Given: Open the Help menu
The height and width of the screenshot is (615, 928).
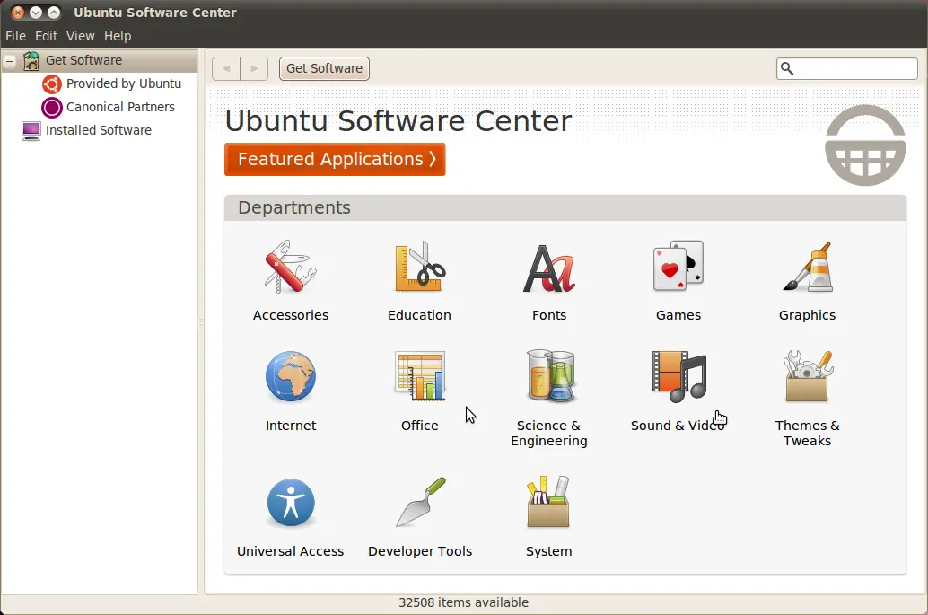Looking at the screenshot, I should coord(118,36).
